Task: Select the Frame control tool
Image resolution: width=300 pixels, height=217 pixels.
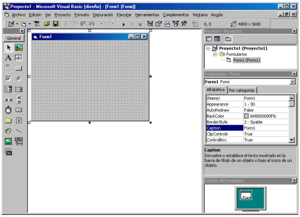Action: point(8,68)
